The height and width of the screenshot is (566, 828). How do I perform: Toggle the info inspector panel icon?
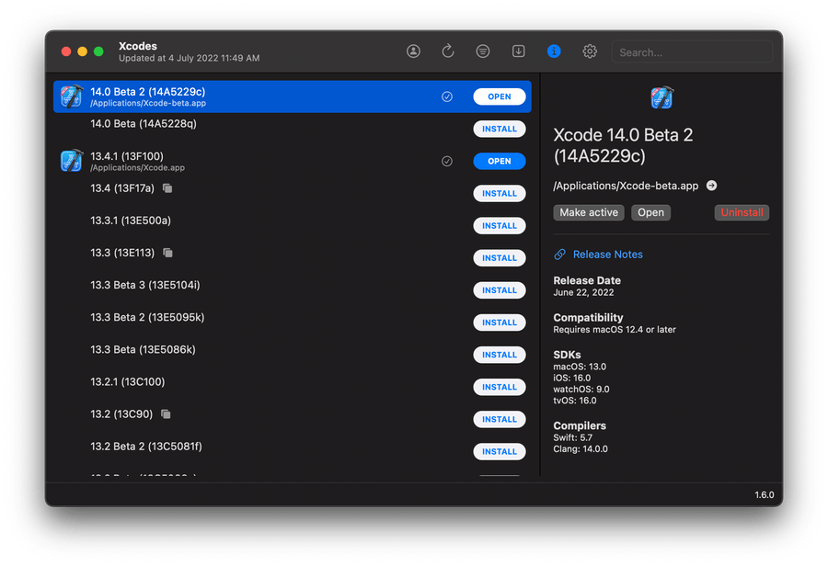click(554, 51)
